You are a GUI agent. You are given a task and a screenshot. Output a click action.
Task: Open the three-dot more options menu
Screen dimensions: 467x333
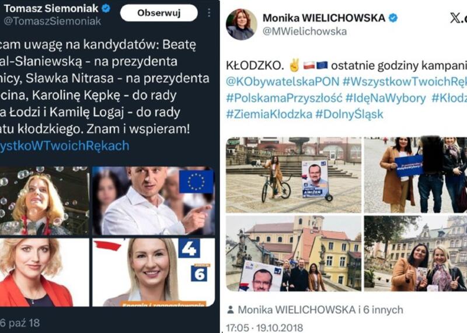point(209,12)
